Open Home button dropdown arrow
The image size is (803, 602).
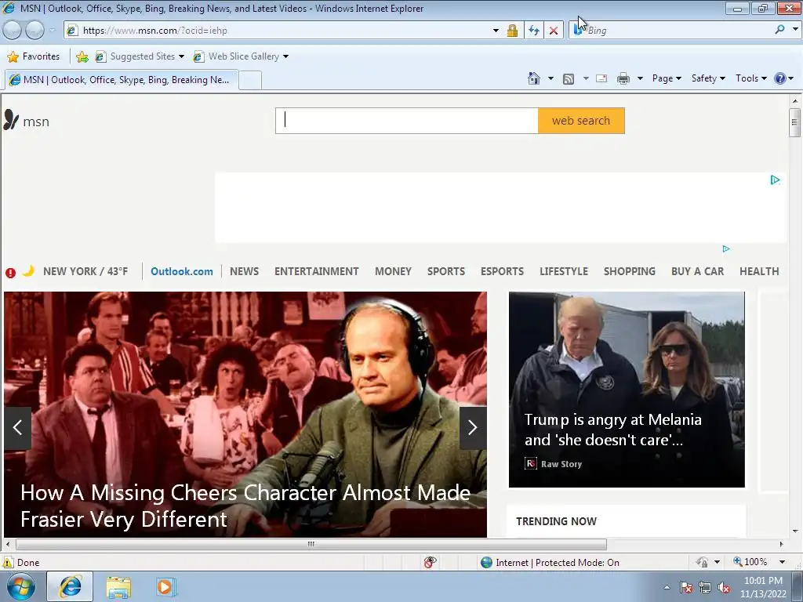[550, 78]
